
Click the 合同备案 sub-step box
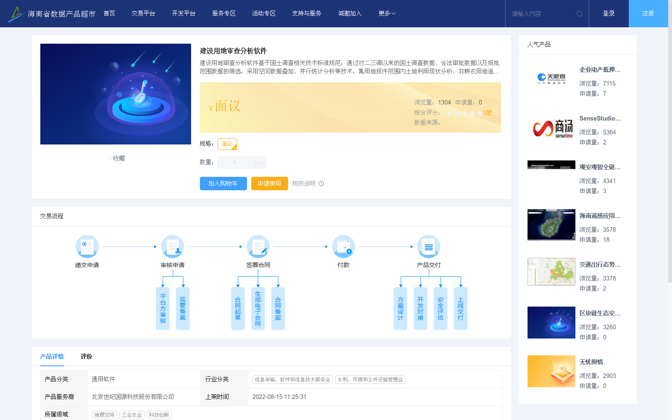(x=278, y=308)
